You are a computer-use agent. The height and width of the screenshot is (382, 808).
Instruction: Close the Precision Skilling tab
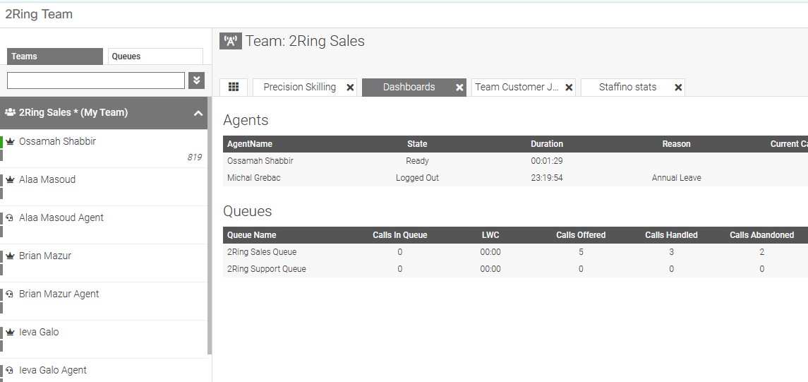click(x=350, y=88)
